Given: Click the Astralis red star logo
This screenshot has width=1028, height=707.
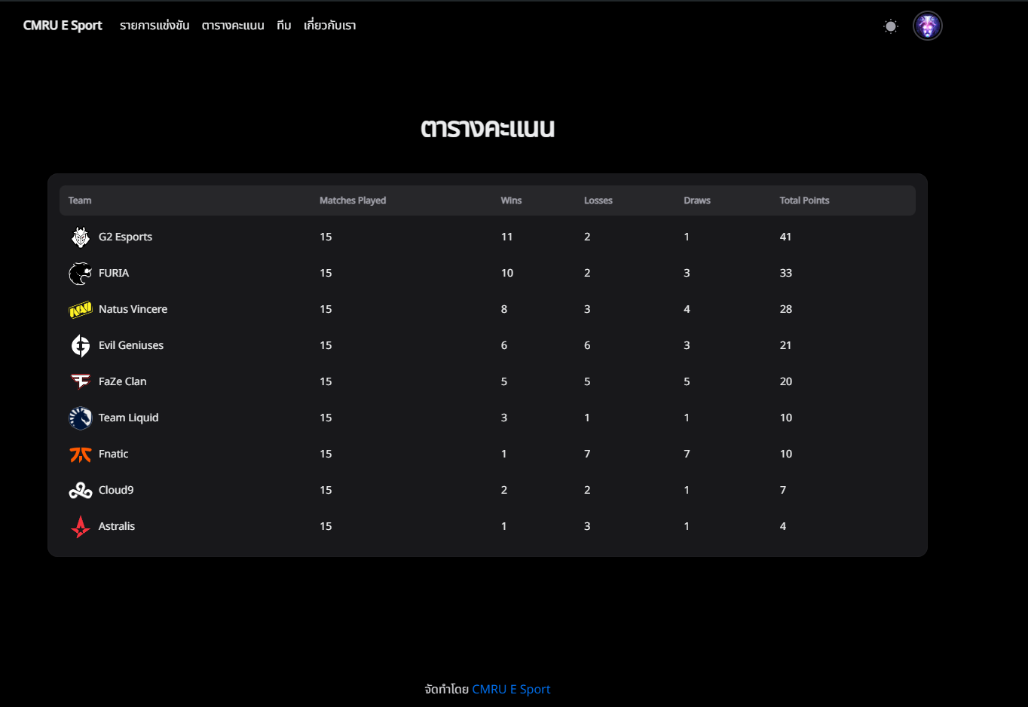Looking at the screenshot, I should click(81, 526).
